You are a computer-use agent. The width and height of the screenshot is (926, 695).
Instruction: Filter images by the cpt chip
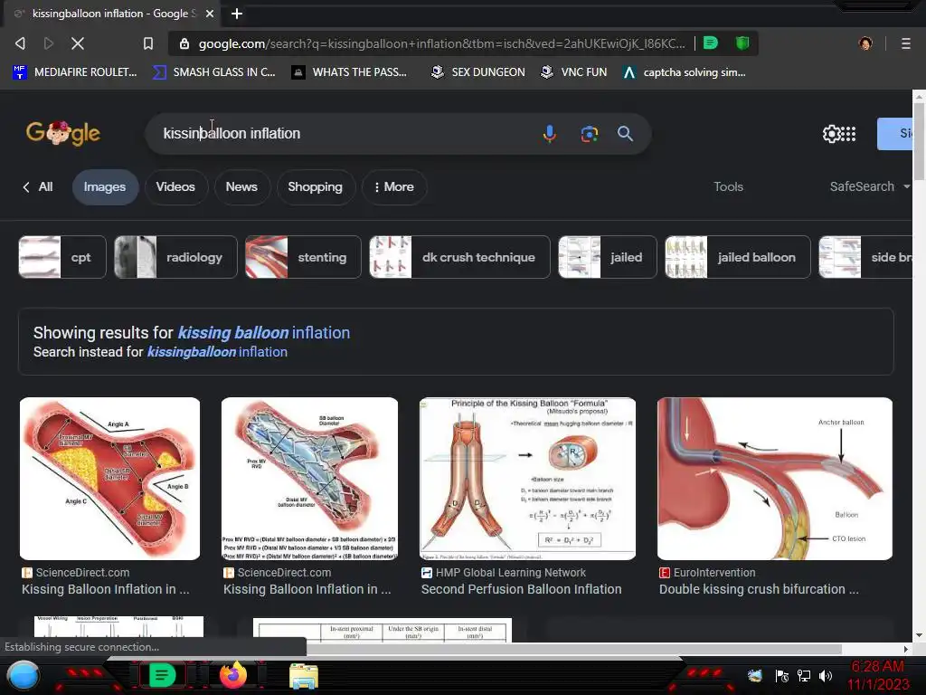click(x=62, y=257)
